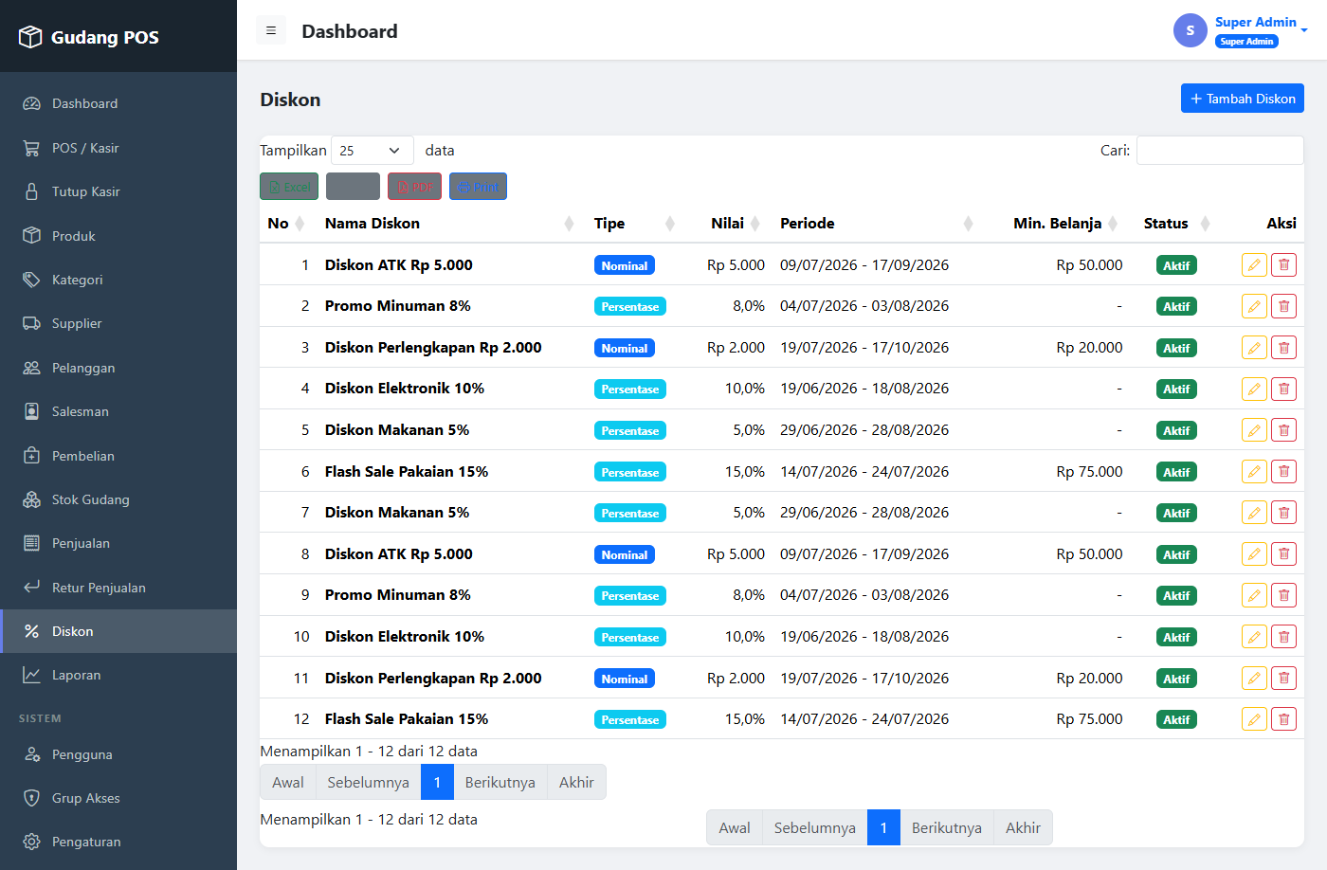Edit row 12 Flash Sale Pakaian 15%
1327x870 pixels.
pyautogui.click(x=1254, y=719)
